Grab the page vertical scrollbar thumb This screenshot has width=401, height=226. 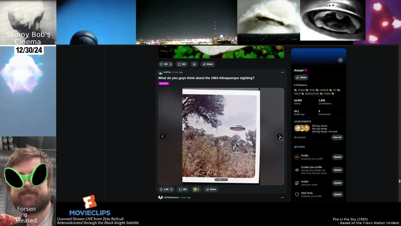pyautogui.click(x=399, y=181)
